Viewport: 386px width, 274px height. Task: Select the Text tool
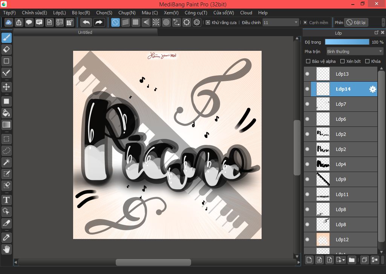pyautogui.click(x=6, y=200)
